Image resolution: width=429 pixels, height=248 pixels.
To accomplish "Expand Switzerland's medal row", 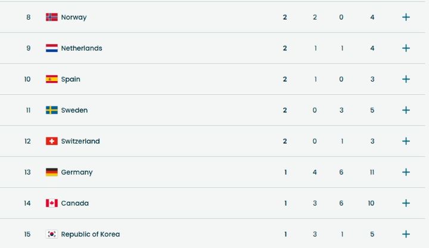I will (406, 141).
